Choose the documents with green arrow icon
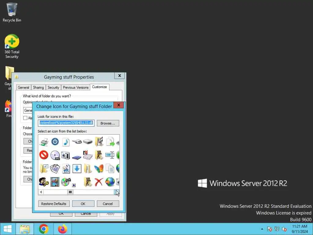Screen dimensions: 313x235 point(110,142)
